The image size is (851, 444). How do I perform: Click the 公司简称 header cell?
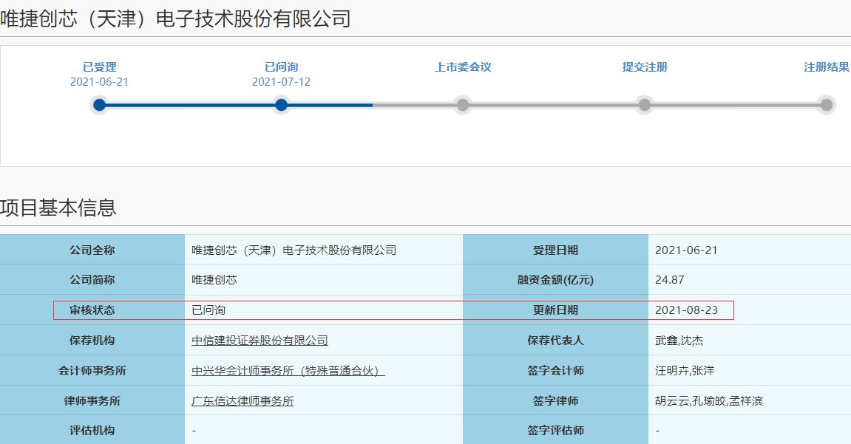[x=92, y=280]
